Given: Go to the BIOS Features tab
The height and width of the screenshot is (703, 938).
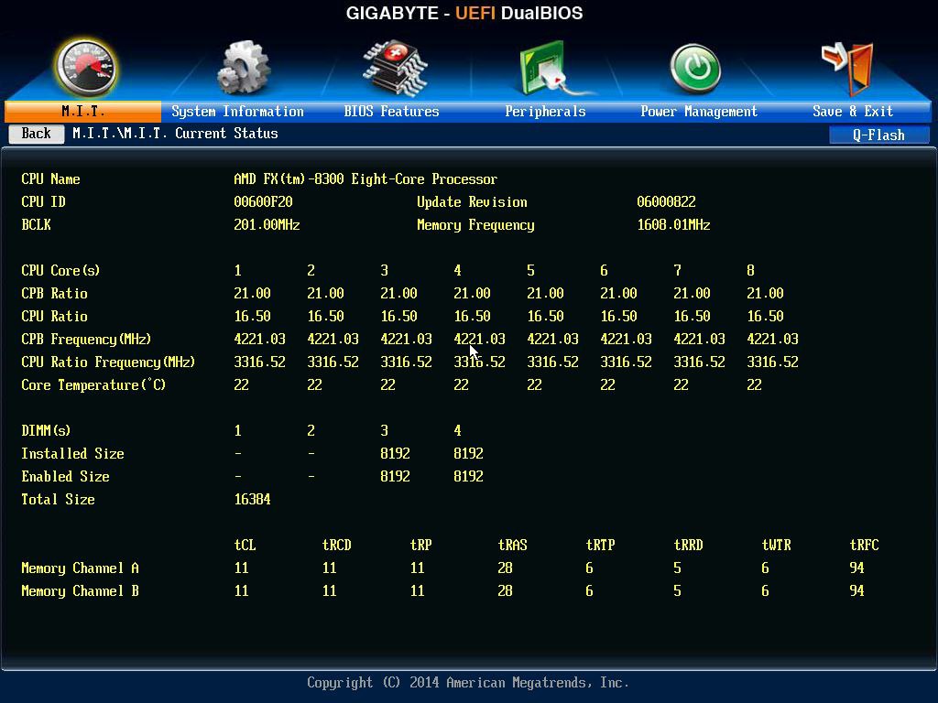Looking at the screenshot, I should (x=391, y=111).
